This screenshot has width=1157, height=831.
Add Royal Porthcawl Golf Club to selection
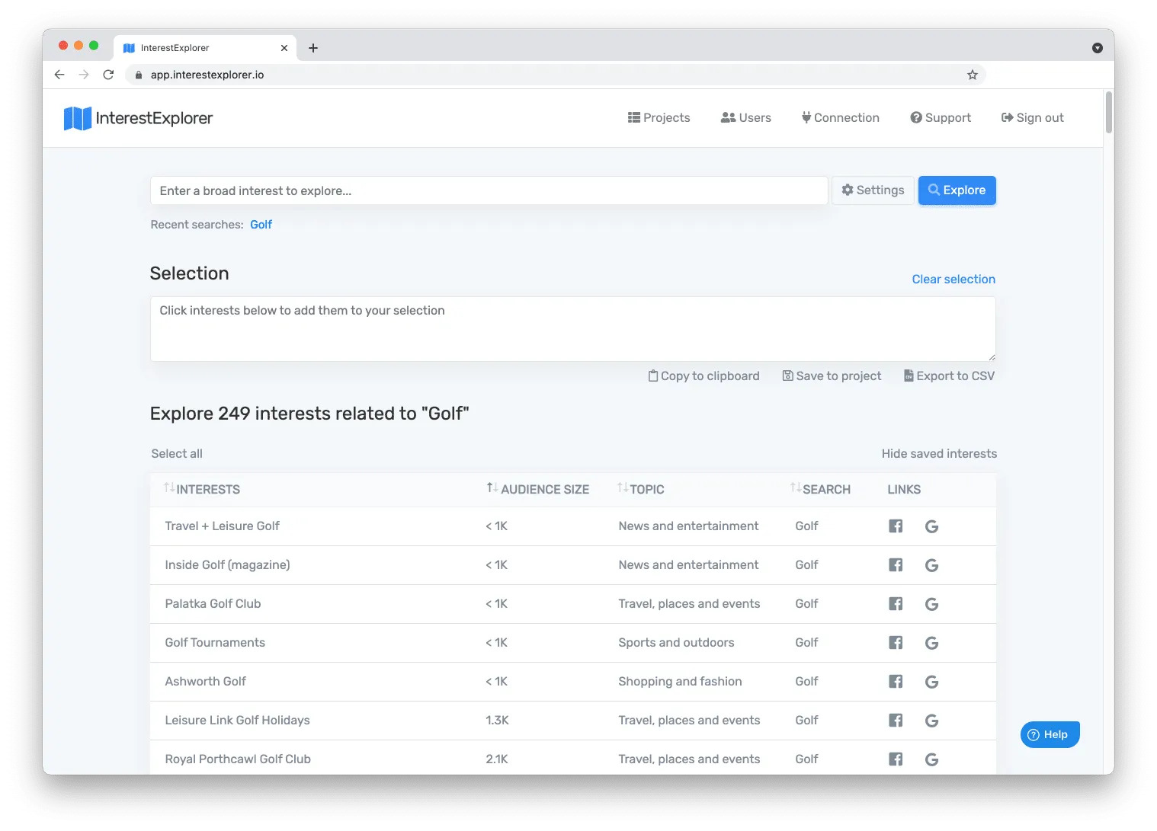pos(238,759)
